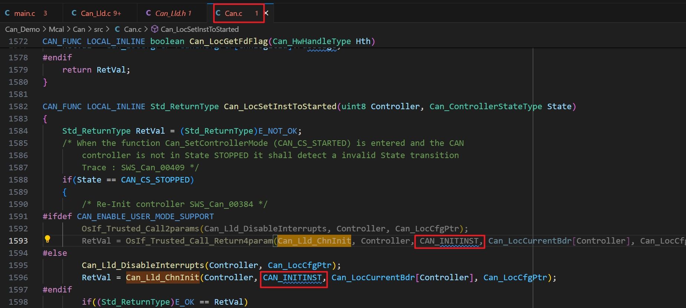Click Can_Lld_ChnInit call on line 1596
686x308 pixels.
(163, 277)
